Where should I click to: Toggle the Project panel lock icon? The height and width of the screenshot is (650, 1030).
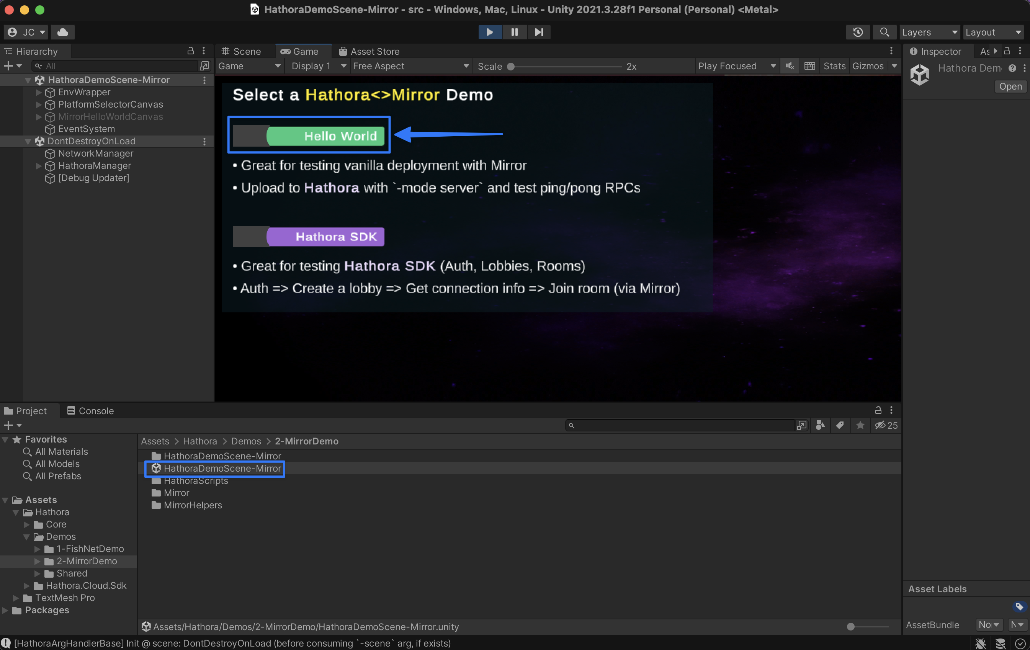(878, 410)
